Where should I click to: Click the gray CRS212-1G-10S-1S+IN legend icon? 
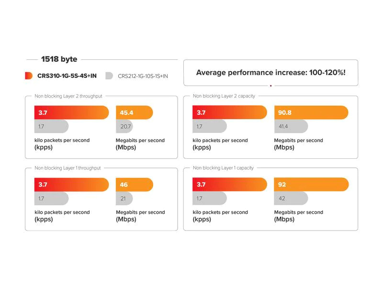(109, 76)
